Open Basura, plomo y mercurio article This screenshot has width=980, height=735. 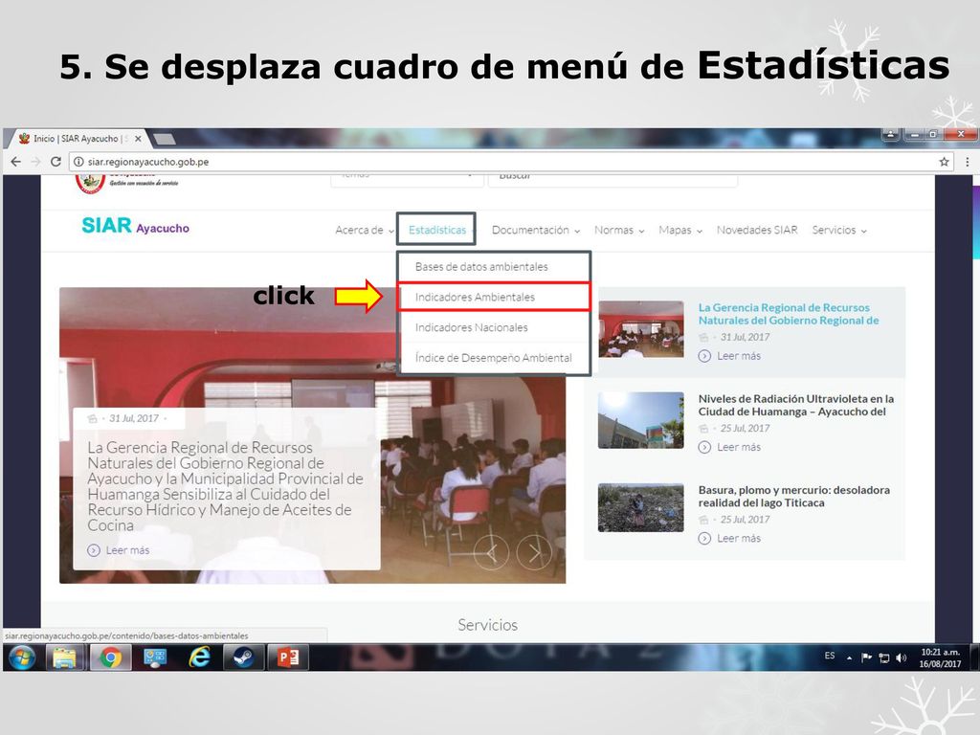[793, 497]
